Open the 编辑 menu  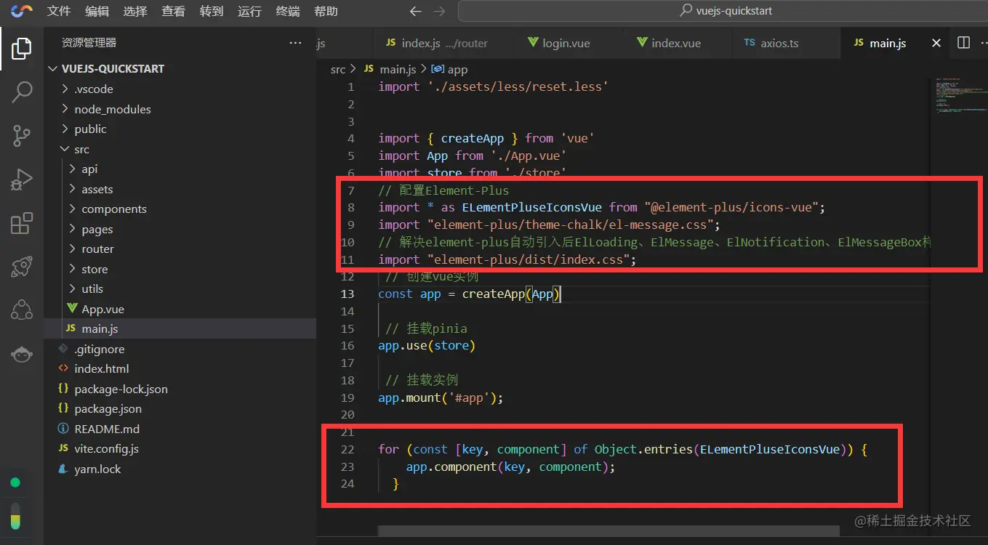coord(97,11)
